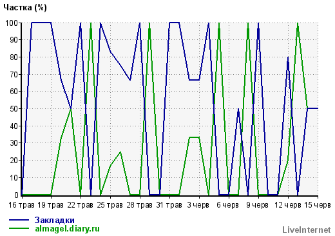Click the 31 трав date label
The width and height of the screenshot is (335, 236).
tap(169, 205)
